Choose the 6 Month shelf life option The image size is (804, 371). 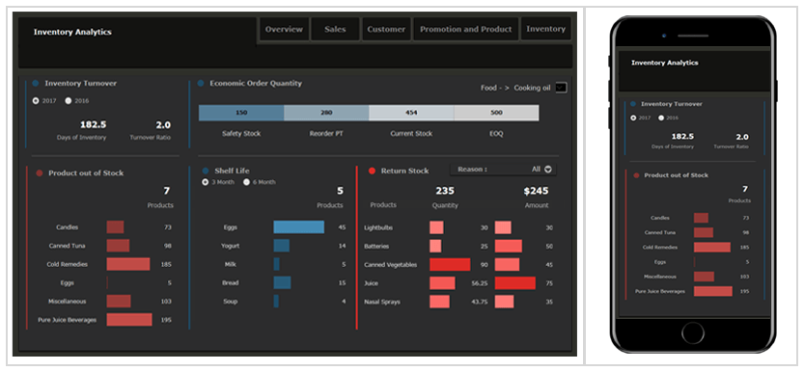[x=246, y=182]
